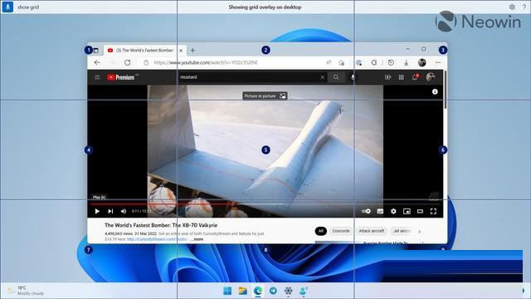Viewport: 531px width, 299px height.
Task: Show more chips with right chevron
Action: (x=419, y=232)
